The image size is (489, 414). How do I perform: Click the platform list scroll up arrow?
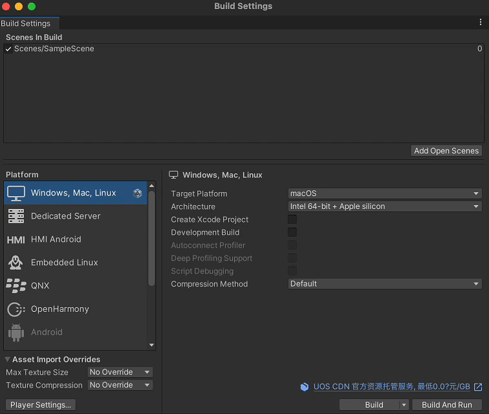click(x=151, y=186)
